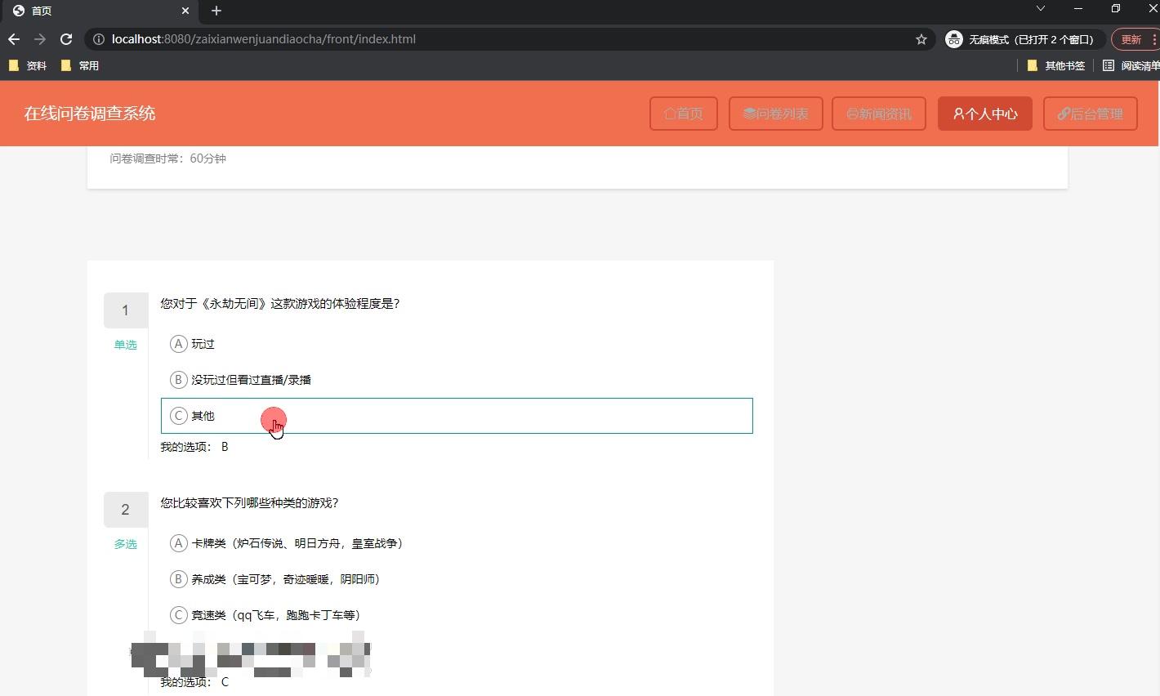Go to 首页 in the navigation
1160x696 pixels.
pyautogui.click(x=684, y=114)
